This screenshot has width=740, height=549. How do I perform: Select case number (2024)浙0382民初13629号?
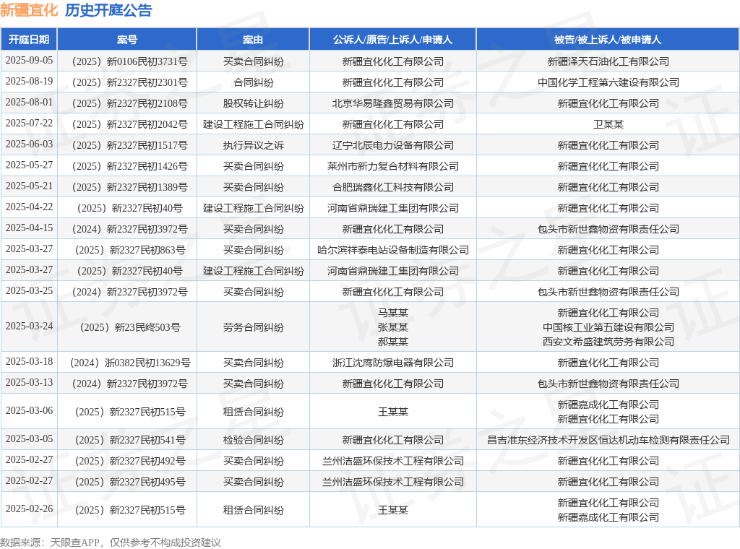tap(130, 363)
